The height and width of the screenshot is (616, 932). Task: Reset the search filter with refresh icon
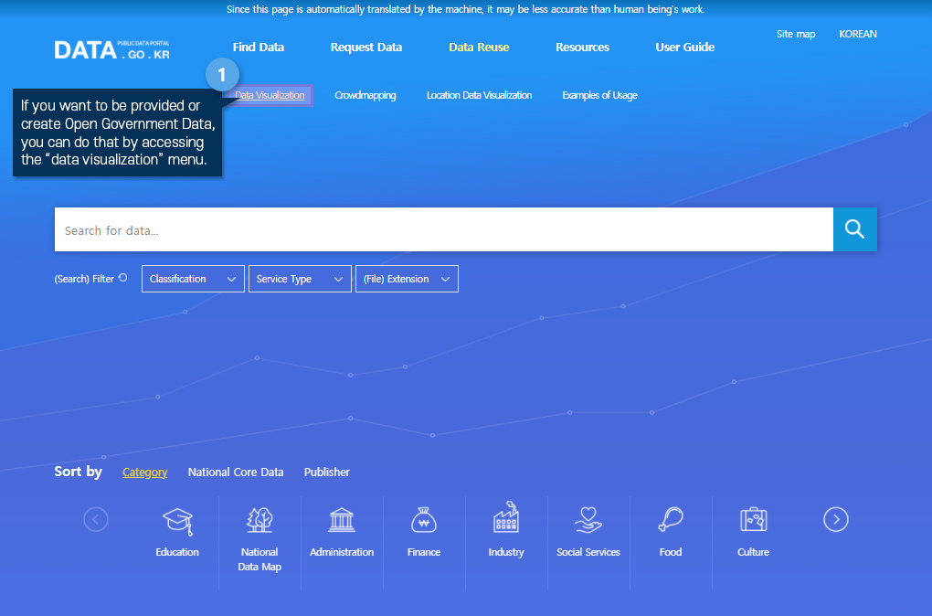[x=123, y=278]
